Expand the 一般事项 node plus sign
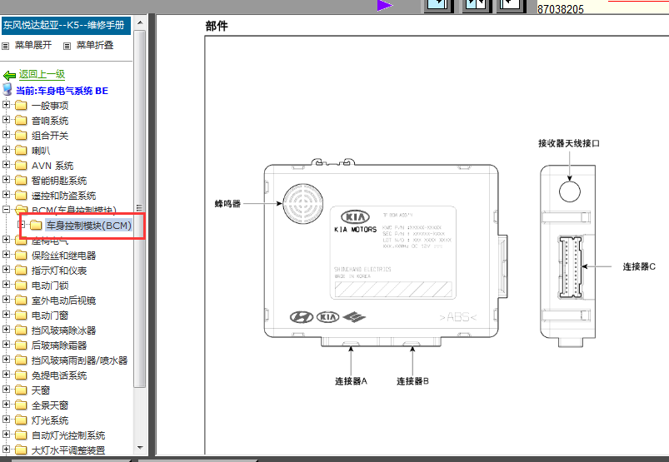Screen dimensions: 669x462 (x=6, y=104)
